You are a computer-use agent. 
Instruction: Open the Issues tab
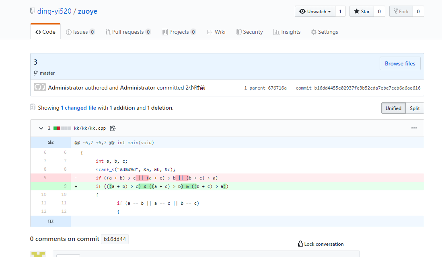pyautogui.click(x=80, y=32)
